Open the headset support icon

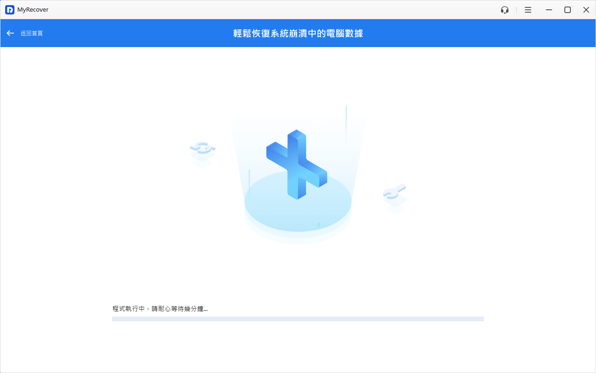[x=505, y=10]
